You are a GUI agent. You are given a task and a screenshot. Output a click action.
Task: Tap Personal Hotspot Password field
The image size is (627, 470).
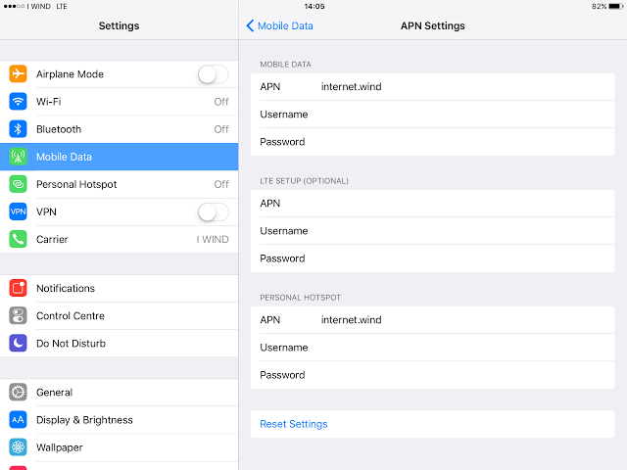click(x=451, y=375)
